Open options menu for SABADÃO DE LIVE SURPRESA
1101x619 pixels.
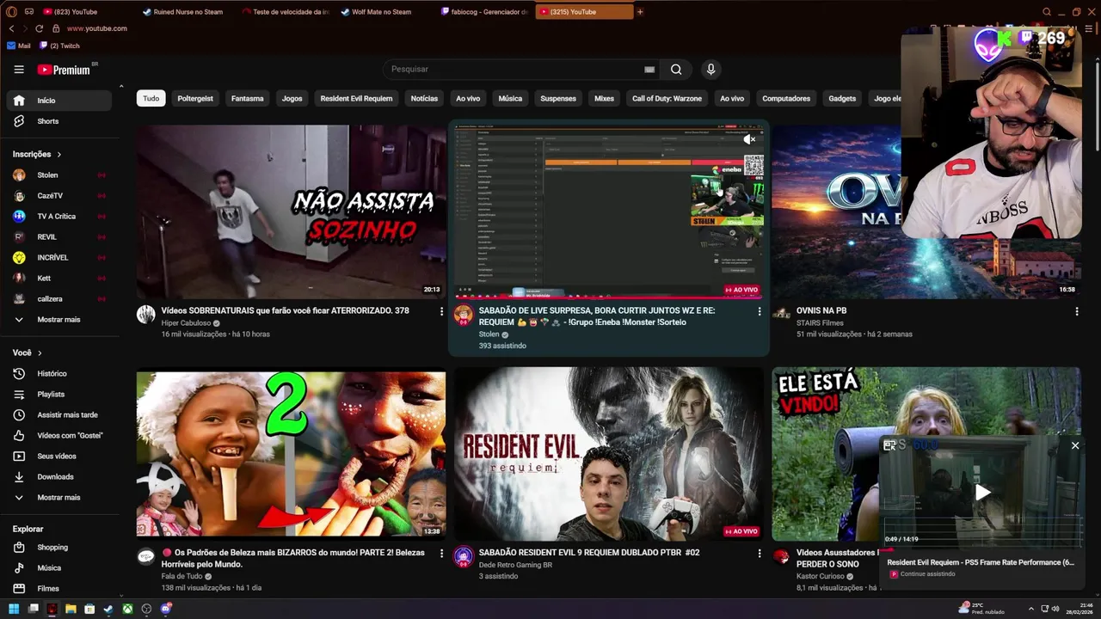click(759, 311)
